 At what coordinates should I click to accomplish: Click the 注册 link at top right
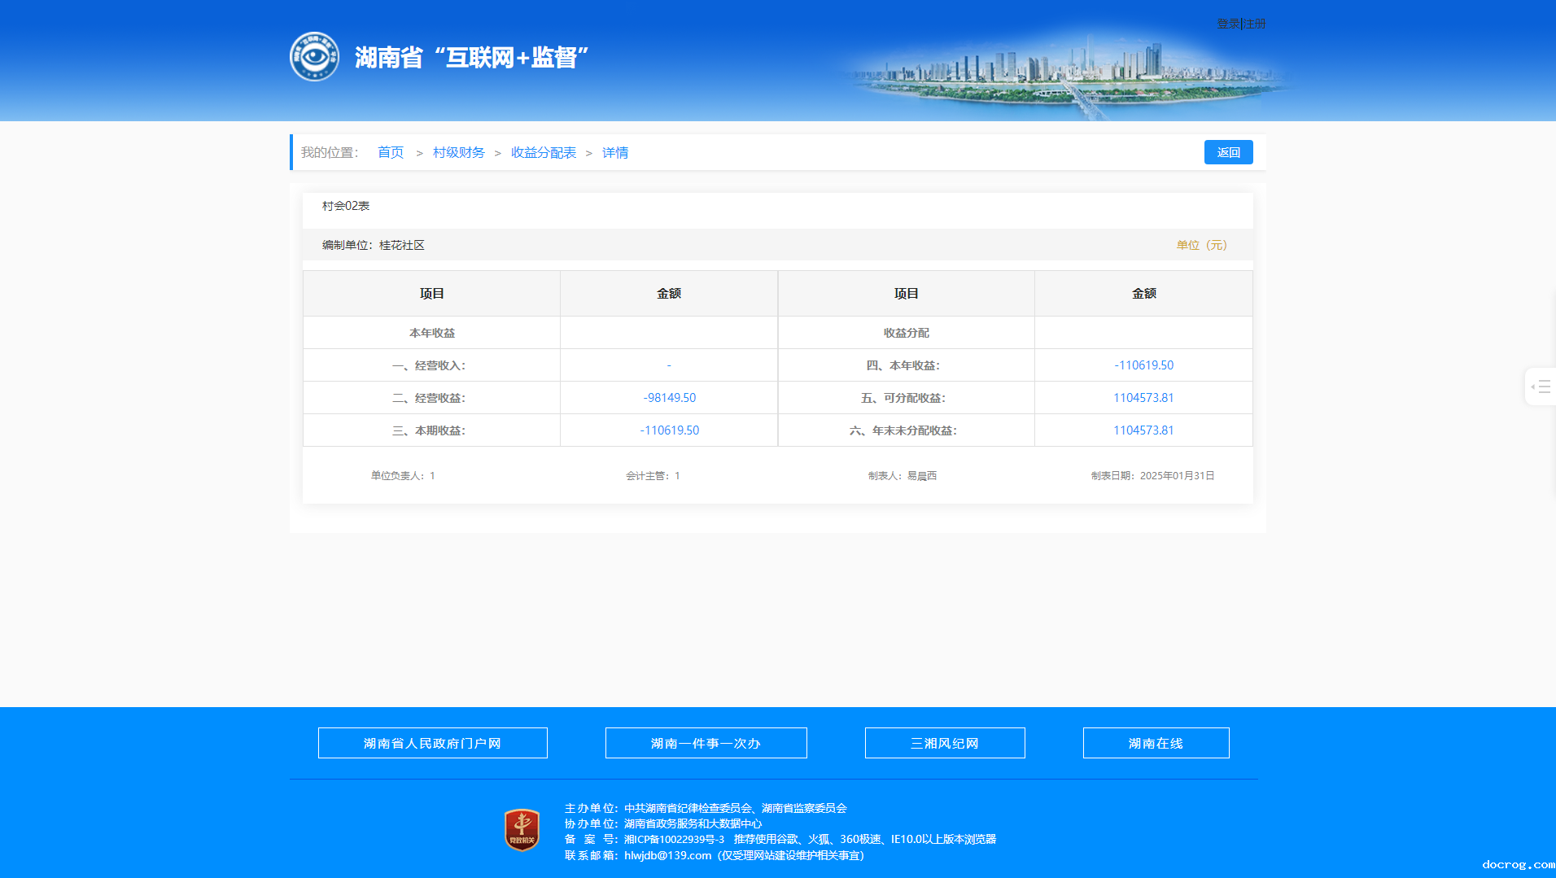[1255, 24]
